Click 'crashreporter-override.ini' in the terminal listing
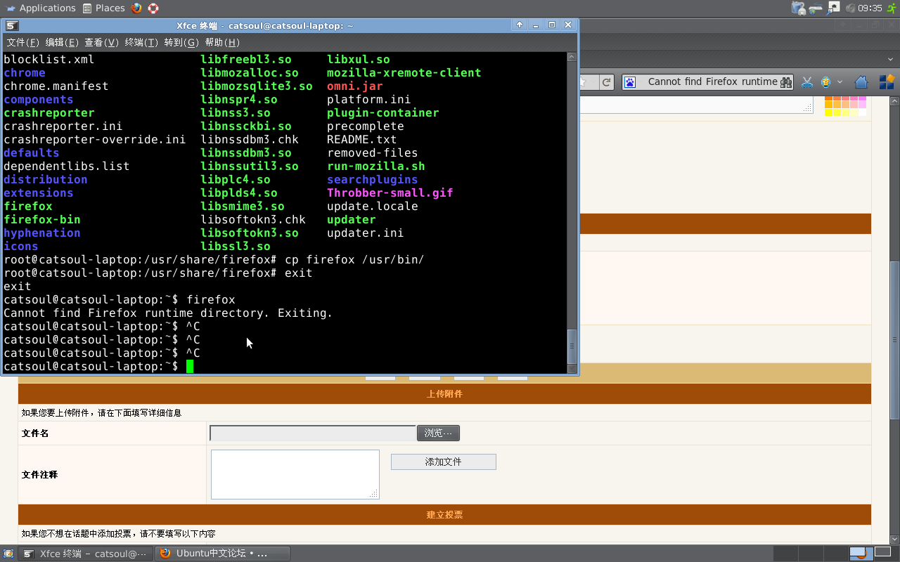The height and width of the screenshot is (562, 900). point(95,140)
